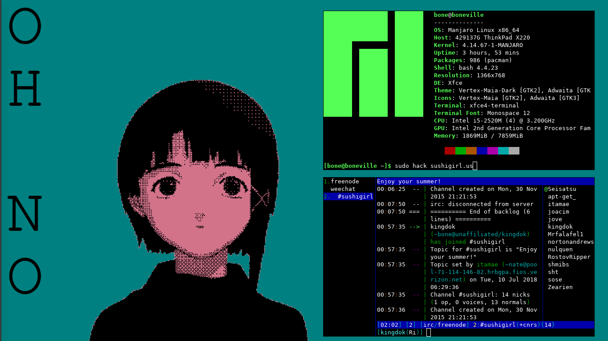Click the magenta swatch in neofetch palette
The width and height of the screenshot is (608, 341).
click(x=492, y=151)
